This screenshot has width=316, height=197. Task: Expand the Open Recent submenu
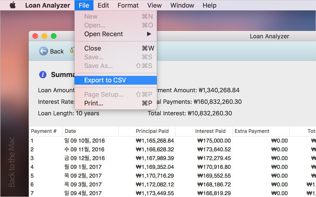pos(116,34)
